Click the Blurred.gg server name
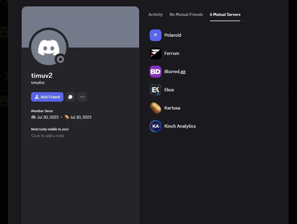 point(175,72)
